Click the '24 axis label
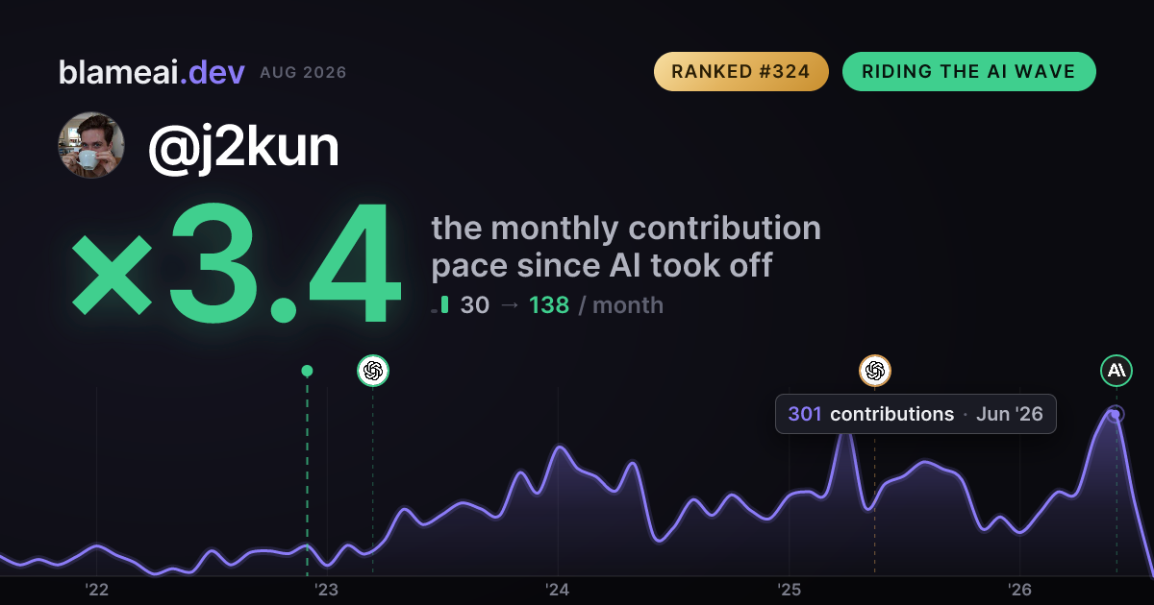 coord(558,590)
